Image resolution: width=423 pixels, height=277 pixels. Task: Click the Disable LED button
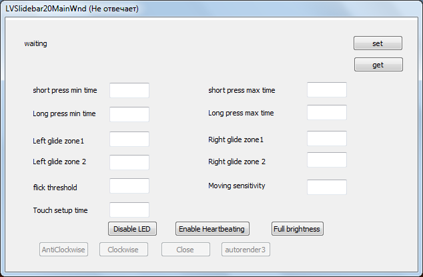132,229
